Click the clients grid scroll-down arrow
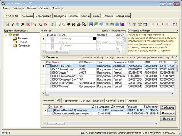Viewport: 182px width, 136px height. click(x=176, y=90)
